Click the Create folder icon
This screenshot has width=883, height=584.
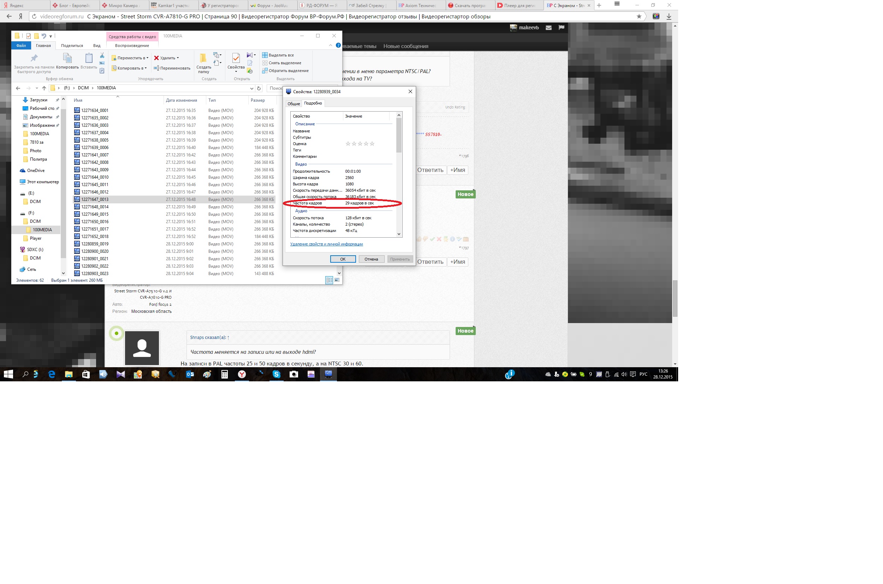pyautogui.click(x=203, y=59)
